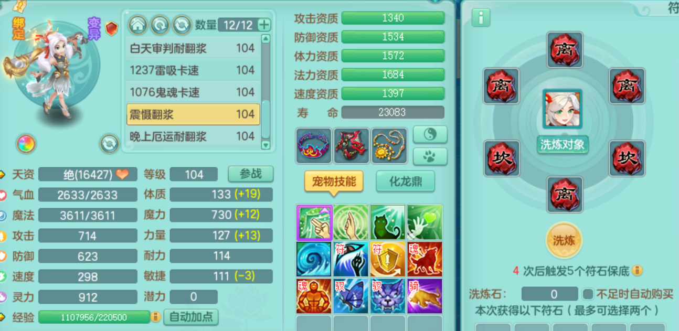
Task: Click the 参战 button
Action: click(x=251, y=174)
